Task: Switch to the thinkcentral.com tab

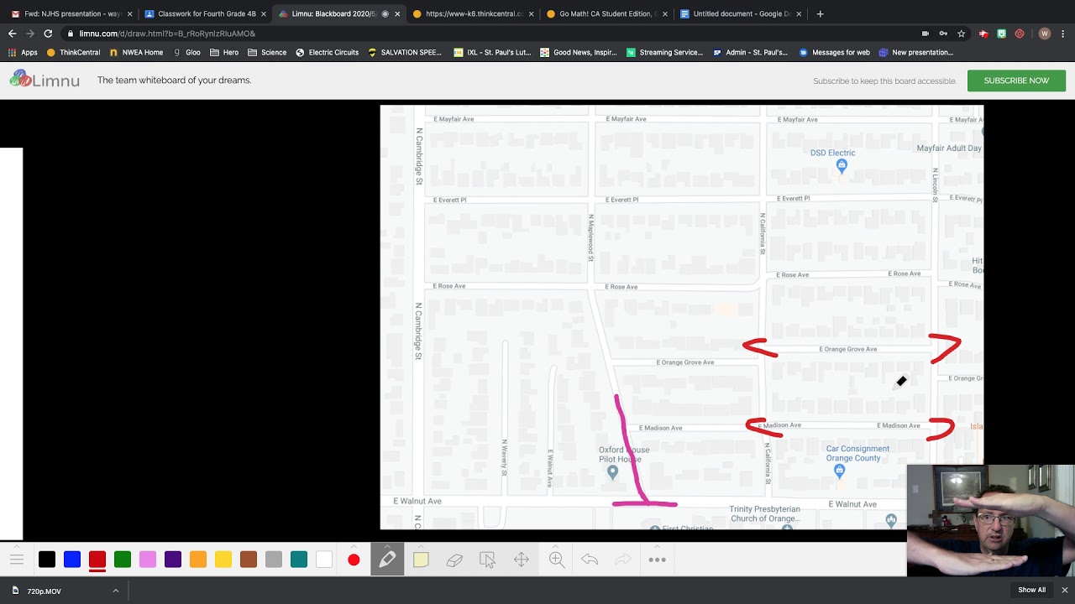Action: 474,13
